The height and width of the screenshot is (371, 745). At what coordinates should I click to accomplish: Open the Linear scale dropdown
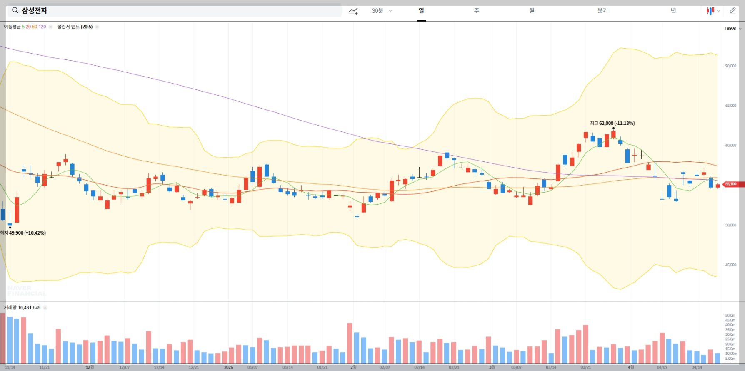(x=733, y=28)
